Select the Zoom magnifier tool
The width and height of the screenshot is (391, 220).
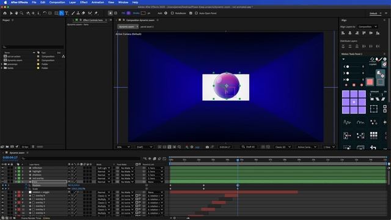[22, 13]
